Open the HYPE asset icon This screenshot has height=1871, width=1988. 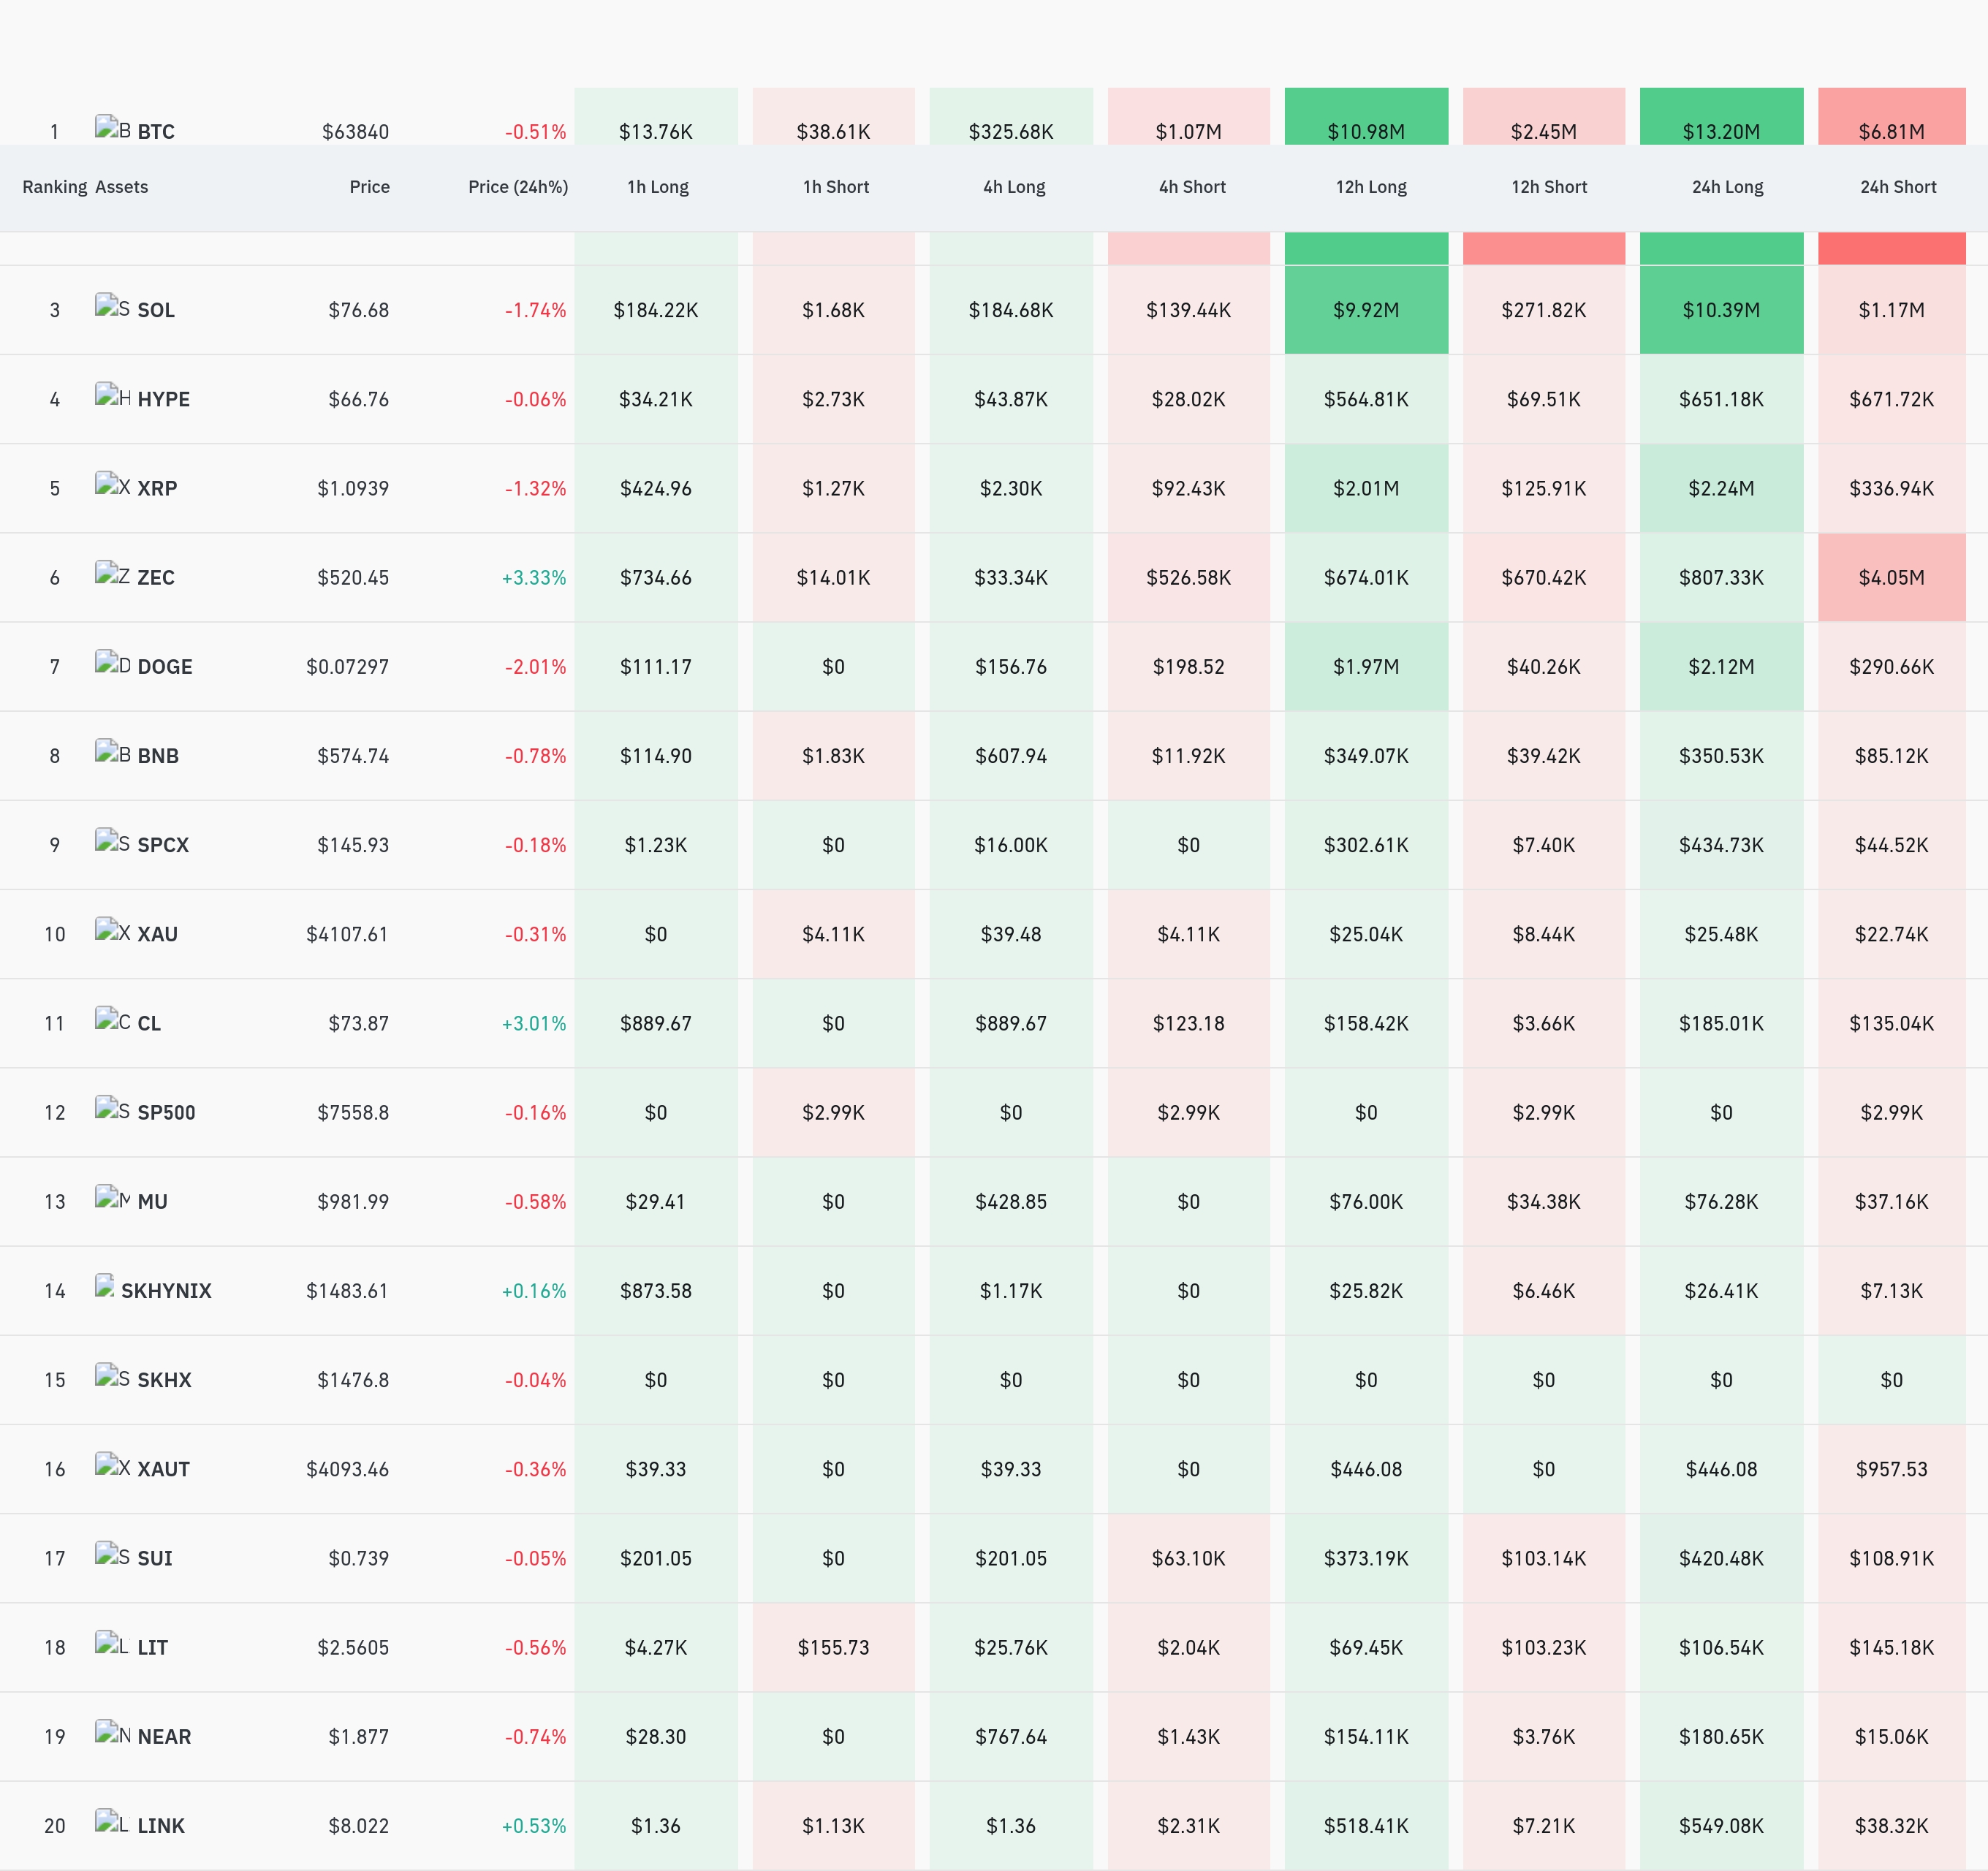112,396
